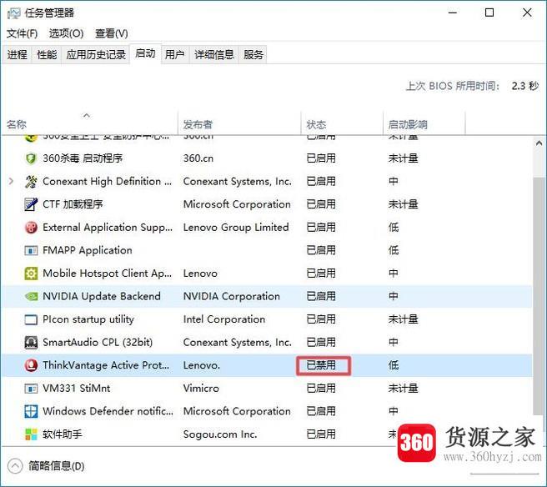Click the NVIDIA Update Backend icon

click(x=31, y=297)
